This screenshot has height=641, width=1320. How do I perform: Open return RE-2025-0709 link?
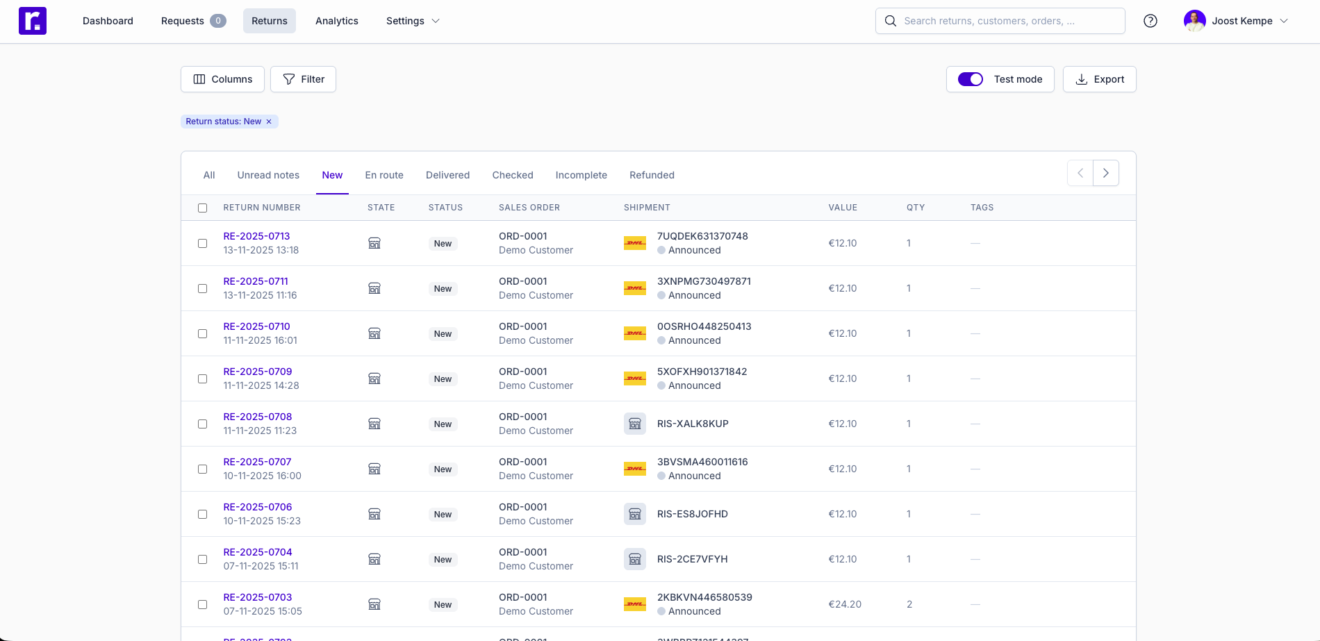(258, 372)
